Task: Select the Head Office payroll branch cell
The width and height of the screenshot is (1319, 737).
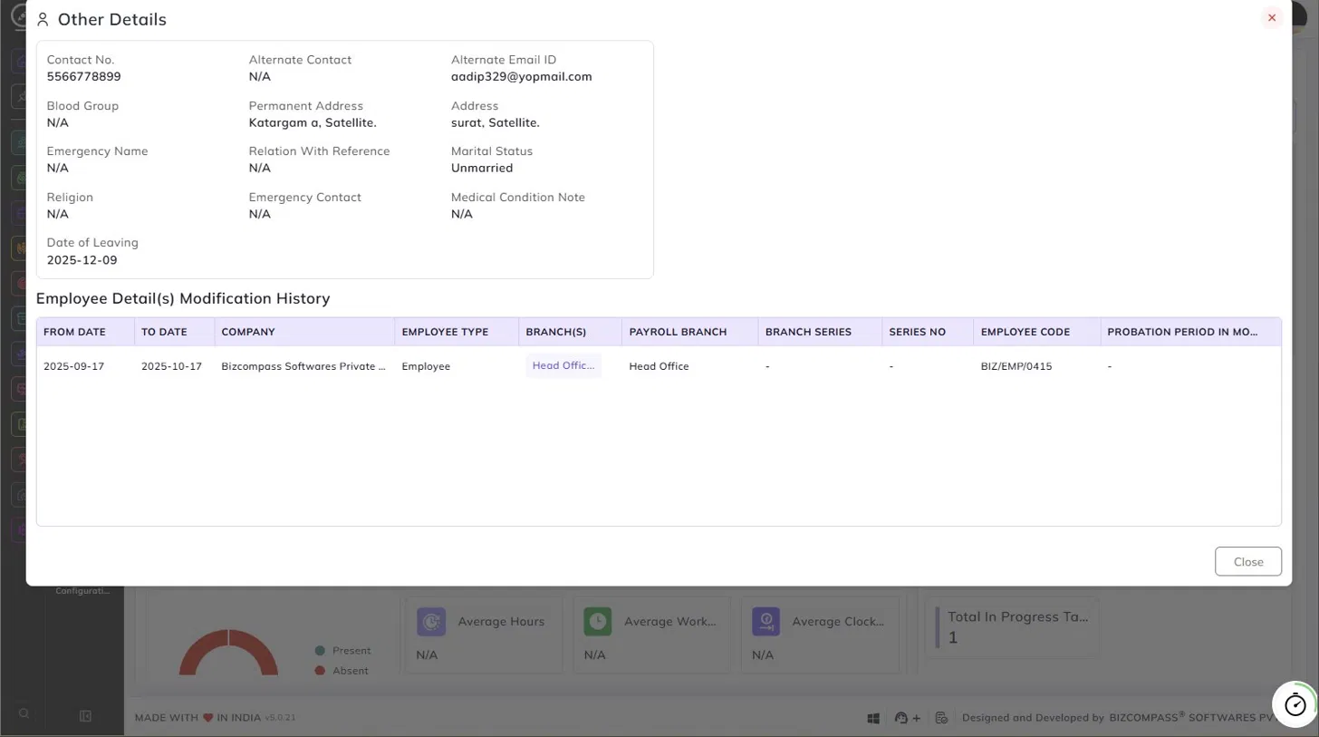Action: click(659, 366)
